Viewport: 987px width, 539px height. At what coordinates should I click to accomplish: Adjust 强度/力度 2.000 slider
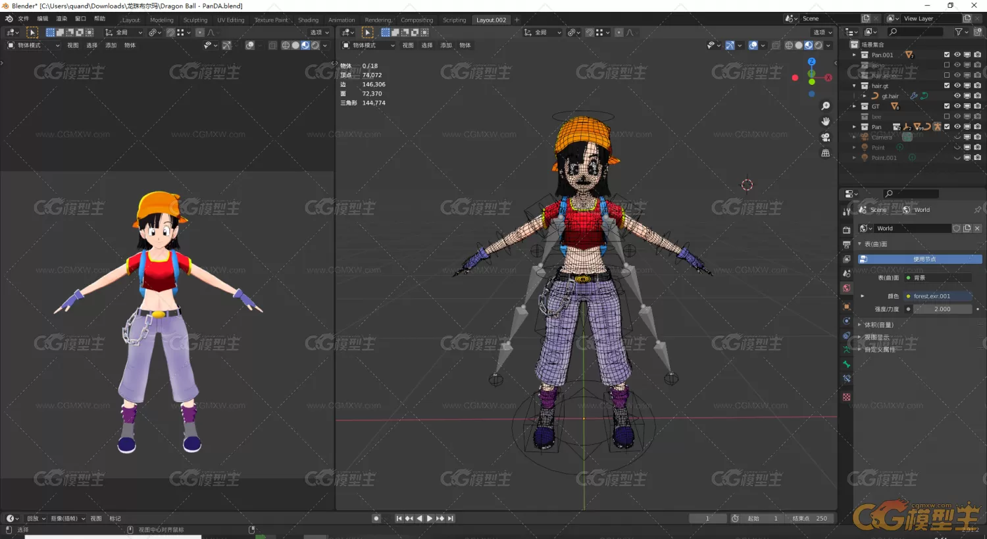[x=942, y=309]
